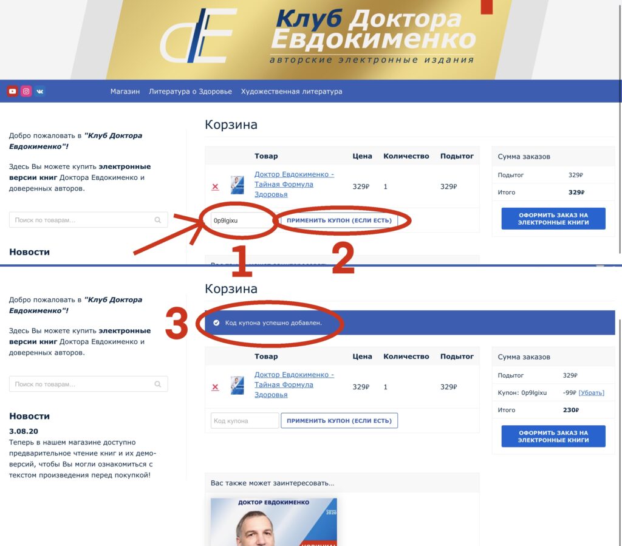Screen dimensions: 622x546
Task: Click Код купона успешно добавлен message
Action: coord(273,322)
